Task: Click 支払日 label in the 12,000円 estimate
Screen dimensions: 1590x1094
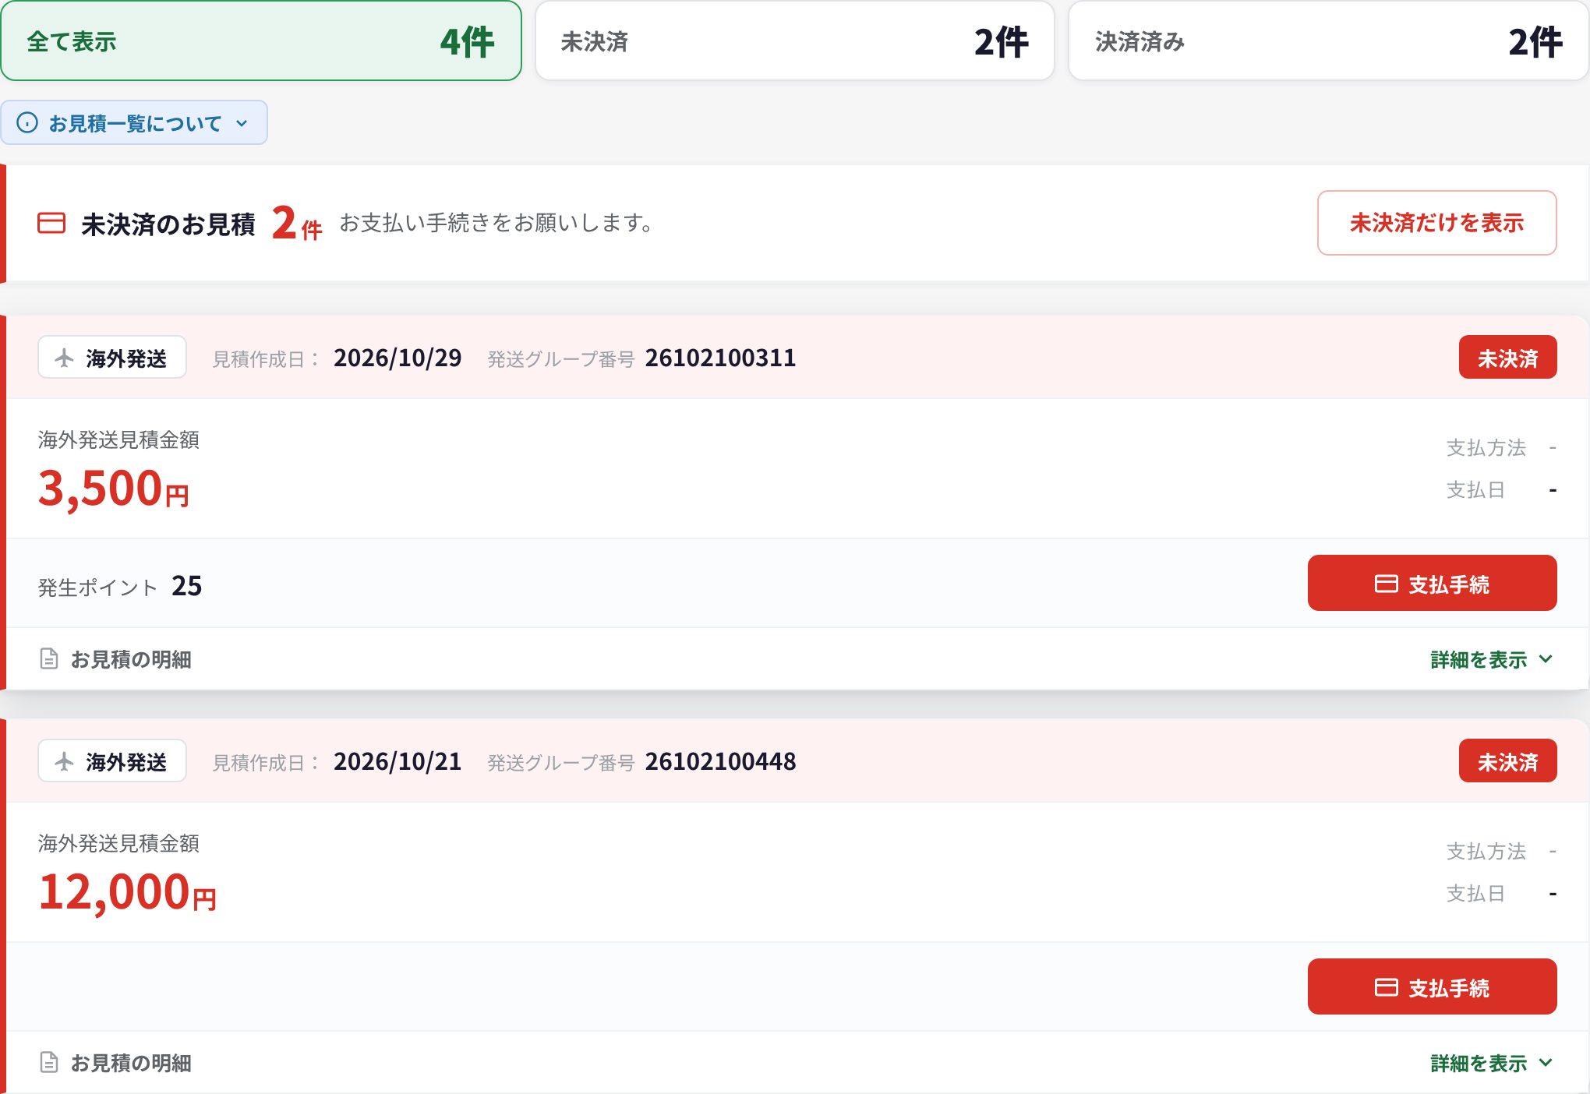Action: (1475, 893)
